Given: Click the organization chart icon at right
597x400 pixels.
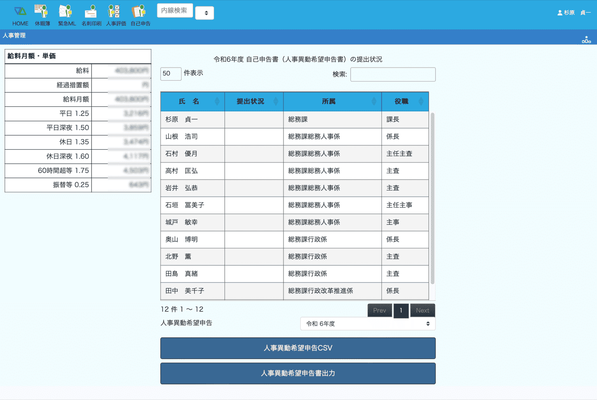Looking at the screenshot, I should coord(586,40).
